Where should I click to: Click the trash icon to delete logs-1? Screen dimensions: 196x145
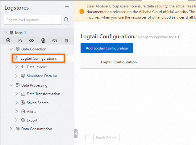(x=66, y=41)
